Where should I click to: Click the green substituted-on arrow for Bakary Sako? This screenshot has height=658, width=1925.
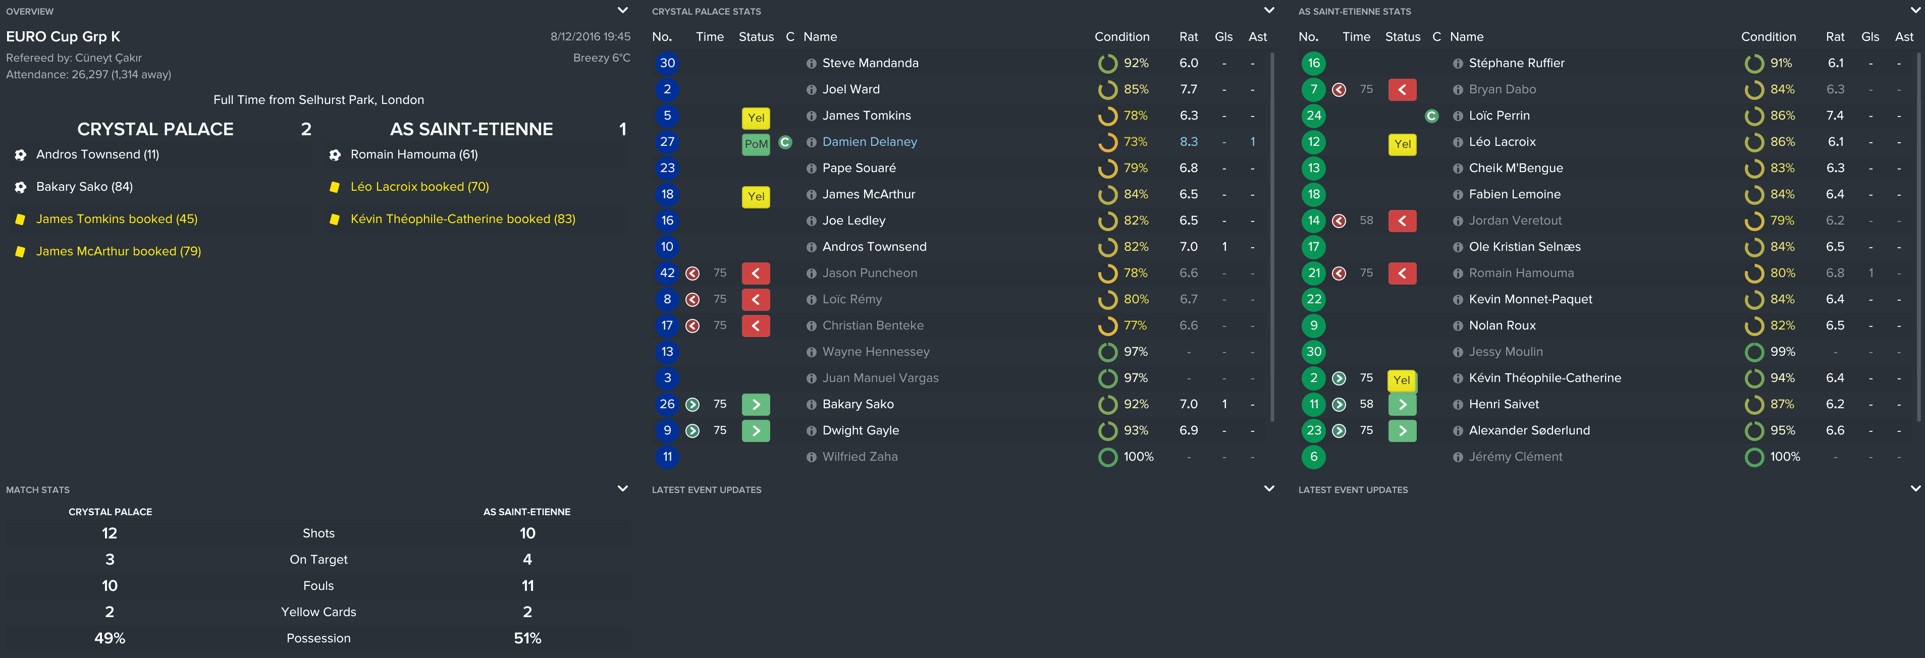click(756, 405)
